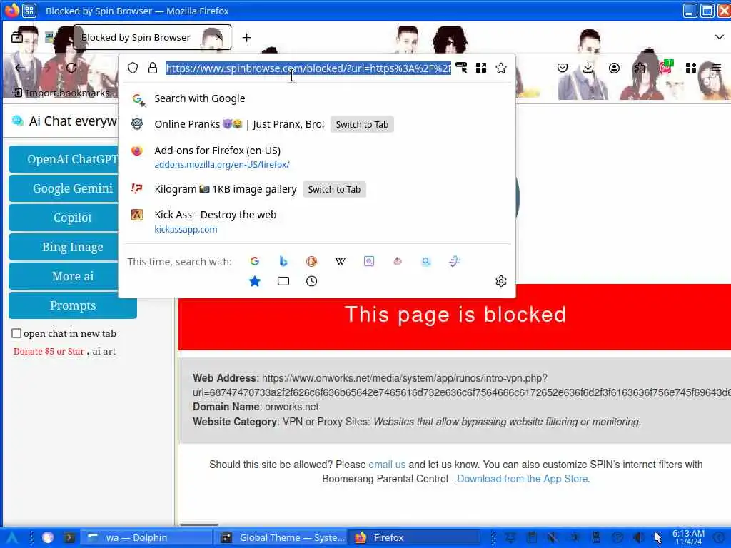The image size is (731, 548).
Task: Open the Firefox account icon
Action: (x=615, y=68)
